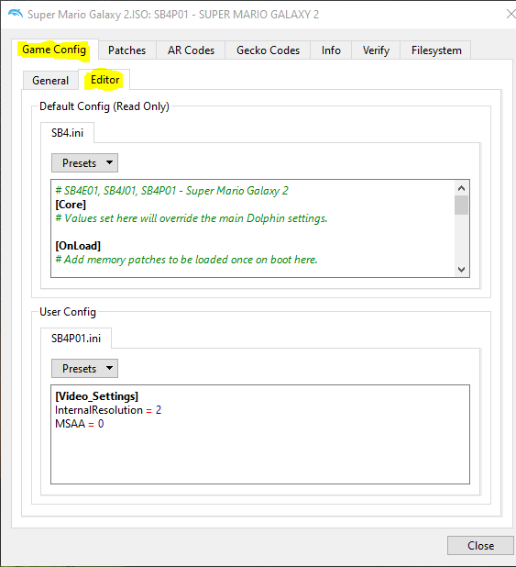
Task: Open the Game Config tab
Action: (x=54, y=50)
